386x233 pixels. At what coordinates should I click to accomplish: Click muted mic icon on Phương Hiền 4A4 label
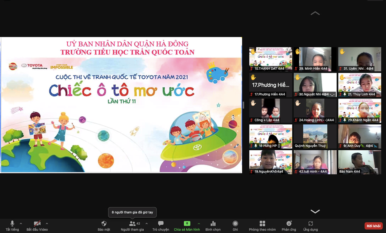pos(252,94)
